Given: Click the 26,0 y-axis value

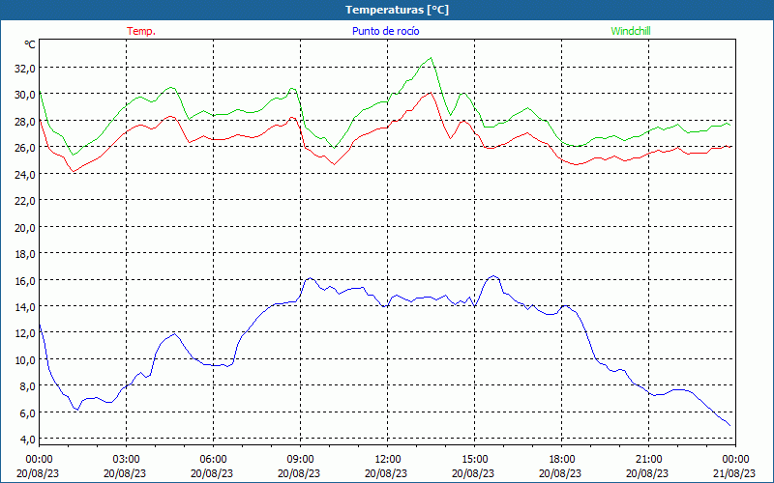Looking at the screenshot, I should 25,148.
